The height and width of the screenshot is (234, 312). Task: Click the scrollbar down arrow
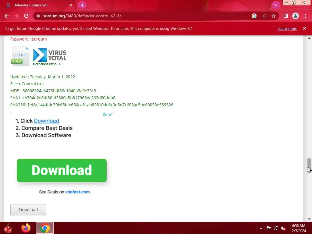coord(309,219)
